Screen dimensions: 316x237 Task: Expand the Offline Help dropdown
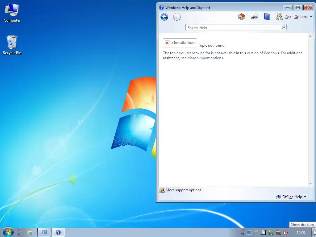pyautogui.click(x=291, y=197)
